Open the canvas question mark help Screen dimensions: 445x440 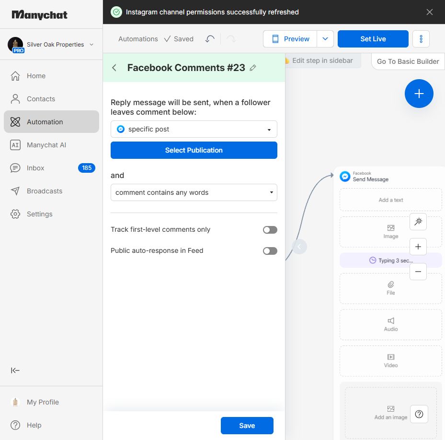[419, 414]
